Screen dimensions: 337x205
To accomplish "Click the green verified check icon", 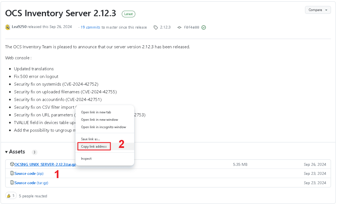I will (204, 28).
